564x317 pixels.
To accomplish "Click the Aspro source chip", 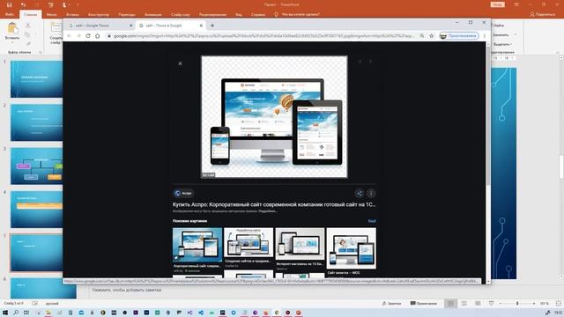I will [x=183, y=194].
